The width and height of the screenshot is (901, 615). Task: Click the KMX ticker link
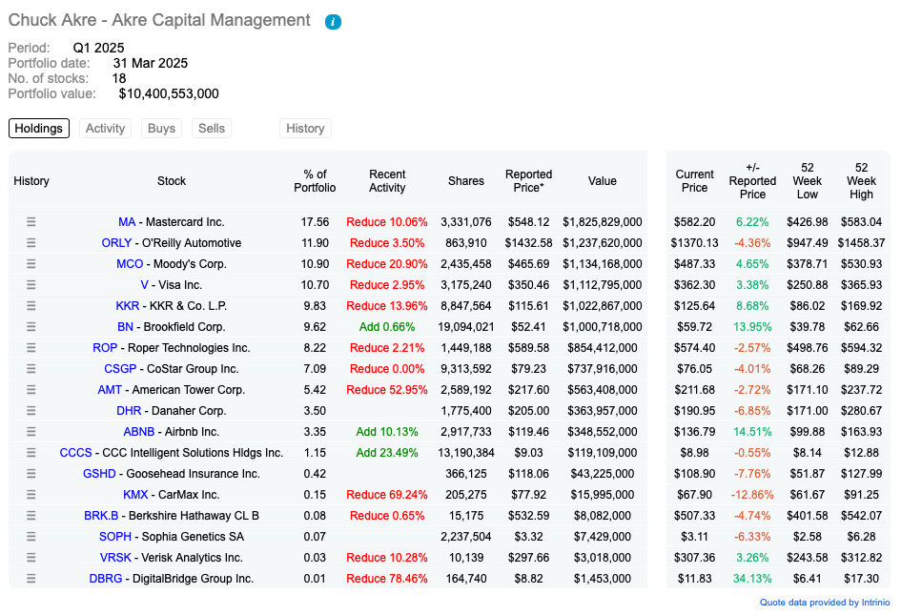pyautogui.click(x=135, y=495)
